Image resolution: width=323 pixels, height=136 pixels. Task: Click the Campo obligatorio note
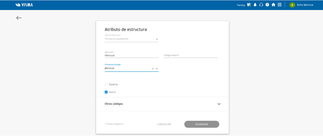[x=114, y=124]
